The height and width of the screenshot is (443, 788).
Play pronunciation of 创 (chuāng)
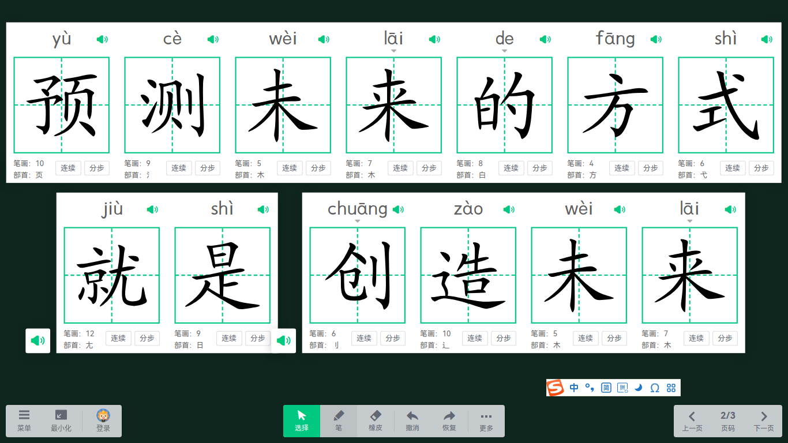pos(398,209)
